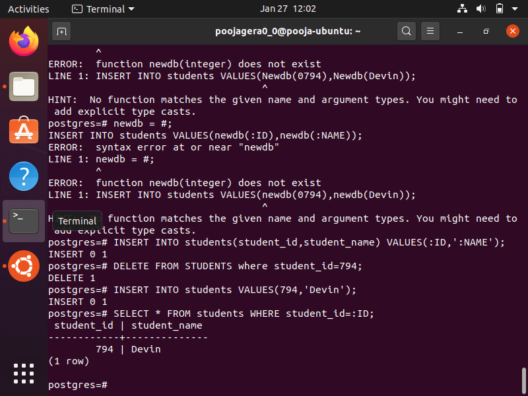Open the Files app in dock
This screenshot has height=396, width=528.
tap(23, 86)
